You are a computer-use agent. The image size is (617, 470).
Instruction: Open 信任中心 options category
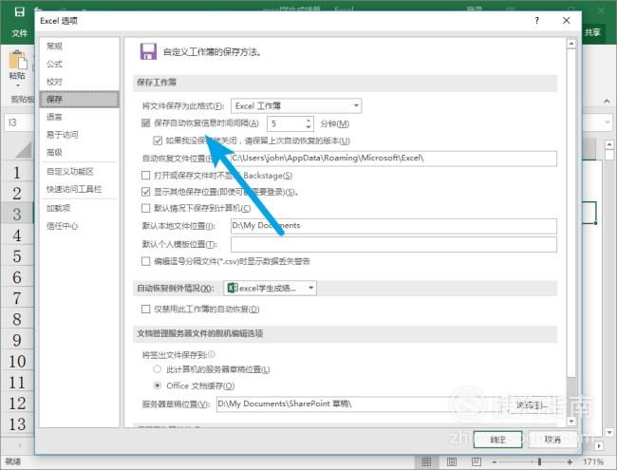pos(80,226)
